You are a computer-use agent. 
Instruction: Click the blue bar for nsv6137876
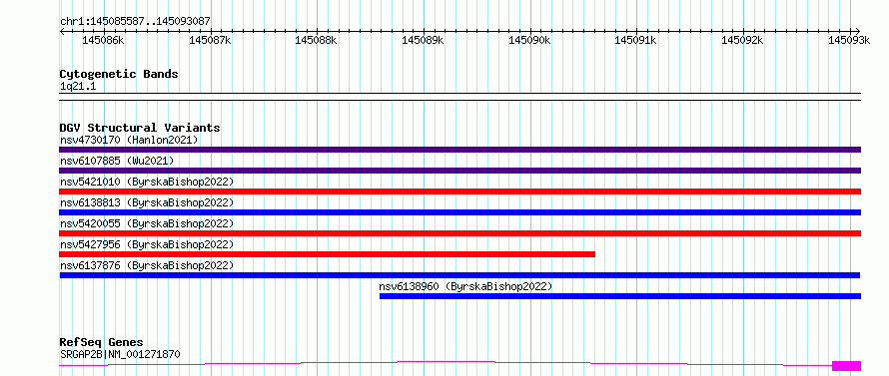point(459,275)
